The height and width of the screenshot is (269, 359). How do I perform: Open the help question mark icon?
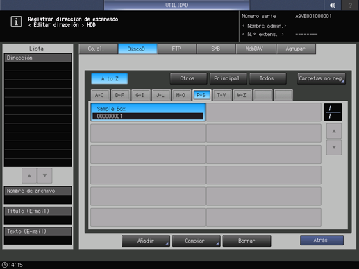(350, 5)
